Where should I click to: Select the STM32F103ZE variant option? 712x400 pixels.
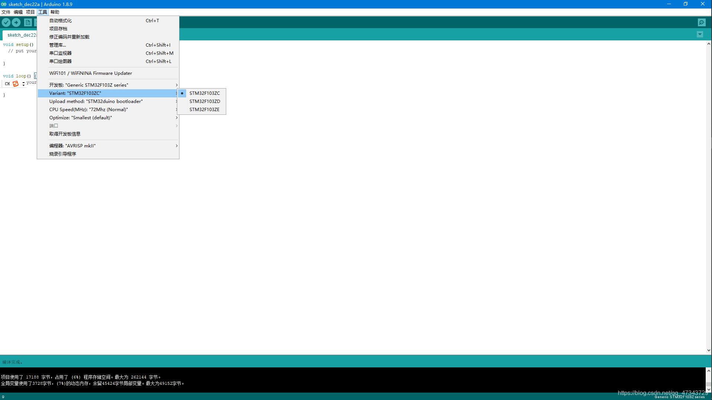[202, 110]
